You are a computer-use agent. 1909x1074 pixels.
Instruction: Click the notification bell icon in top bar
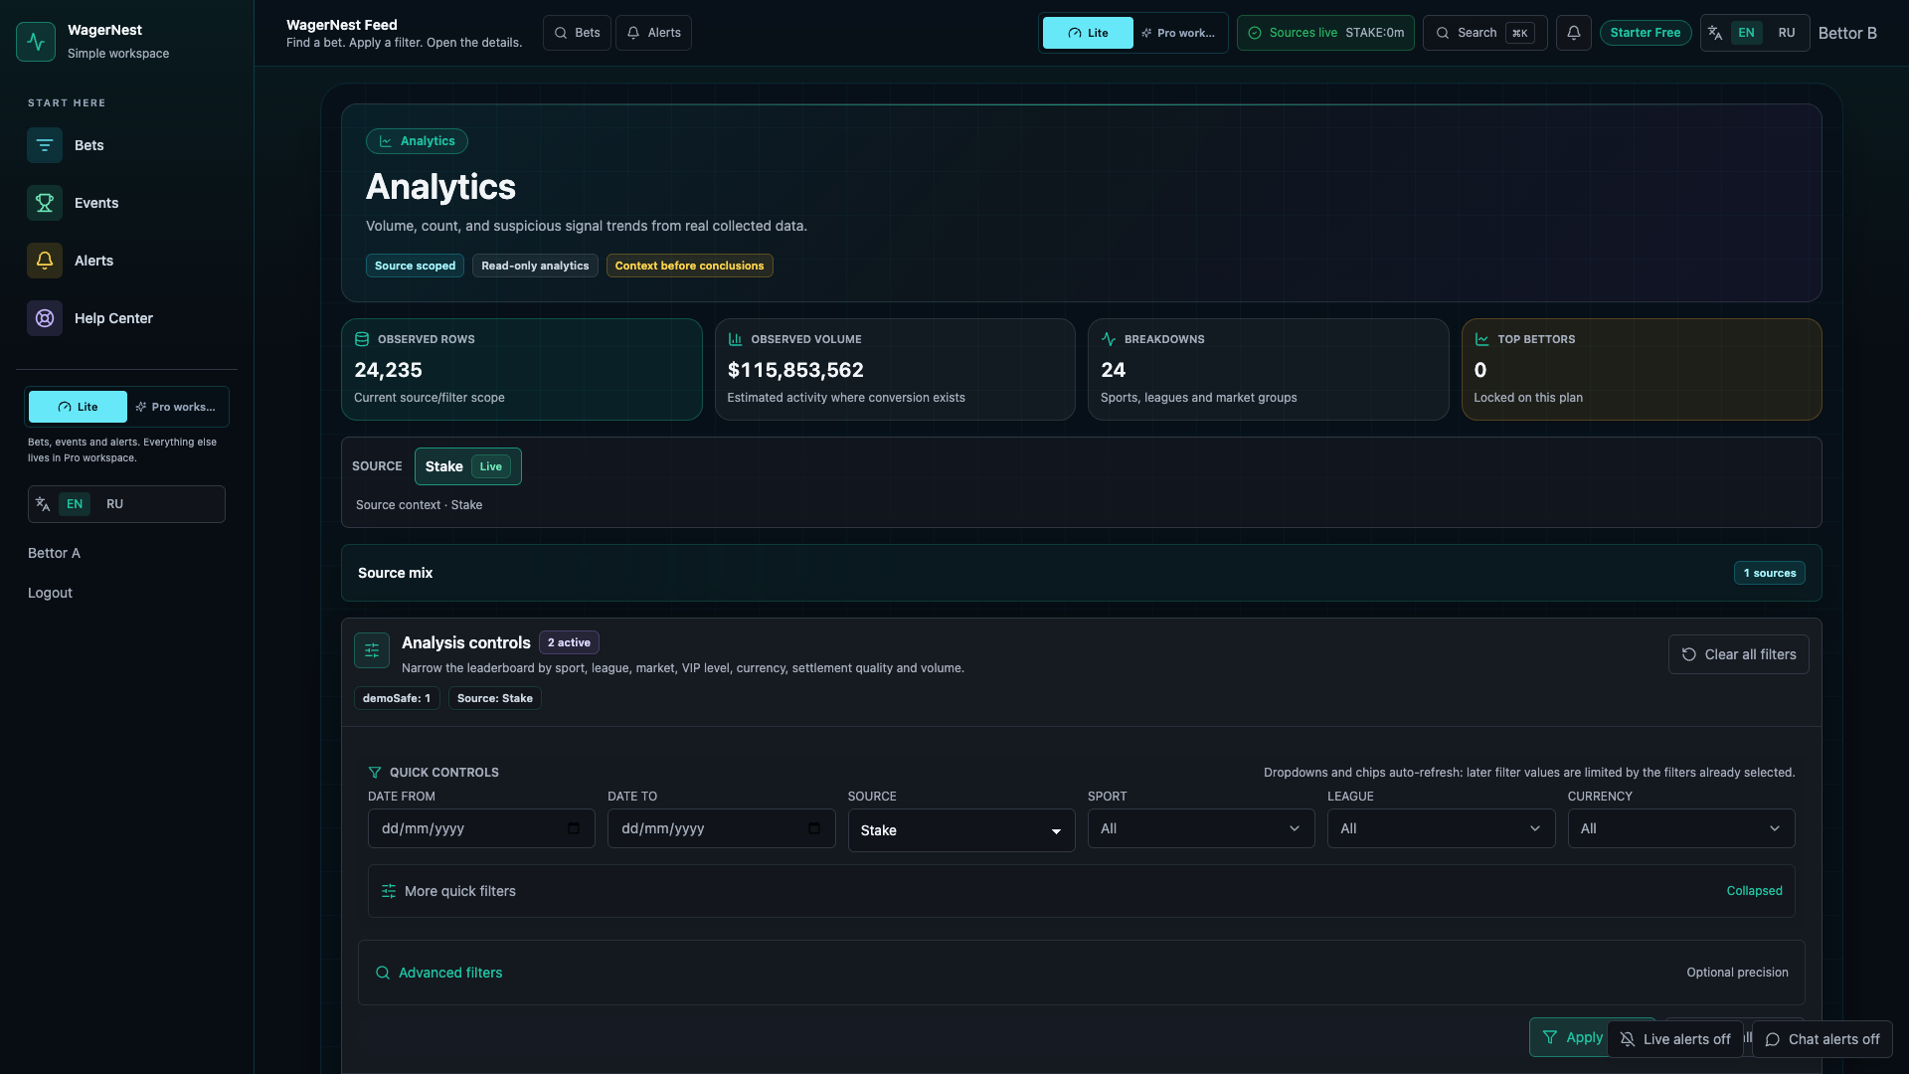click(x=1574, y=33)
